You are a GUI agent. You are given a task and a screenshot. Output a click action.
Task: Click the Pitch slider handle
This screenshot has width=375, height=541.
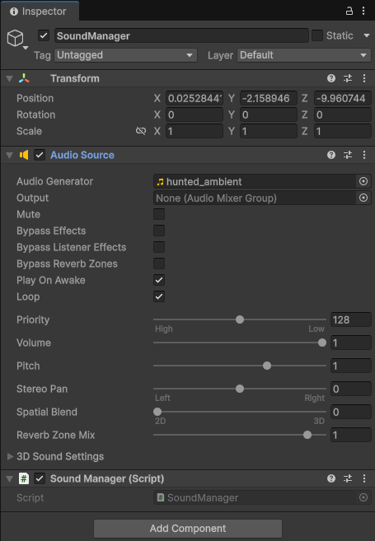[266, 366]
